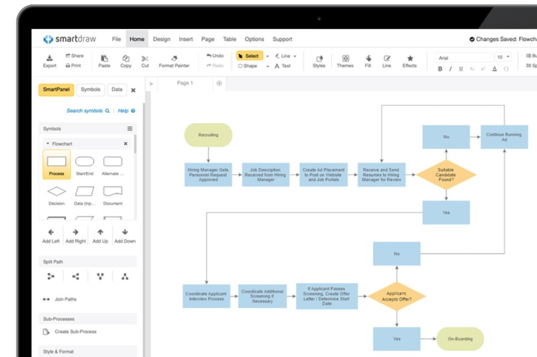Screen dimensions: 537x357
Task: Click the Export icon
Action: pyautogui.click(x=50, y=61)
